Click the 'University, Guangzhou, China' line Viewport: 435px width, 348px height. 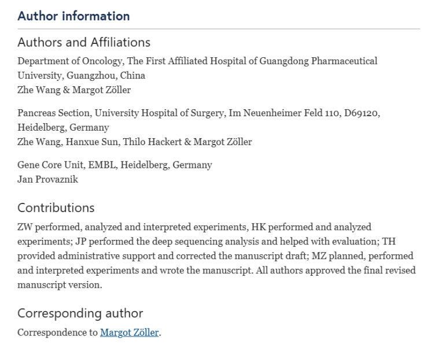pos(82,75)
